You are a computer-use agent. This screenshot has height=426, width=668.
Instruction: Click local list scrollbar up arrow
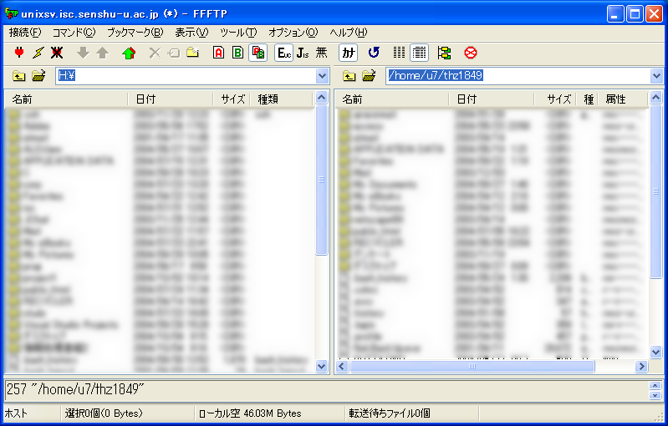tap(322, 98)
